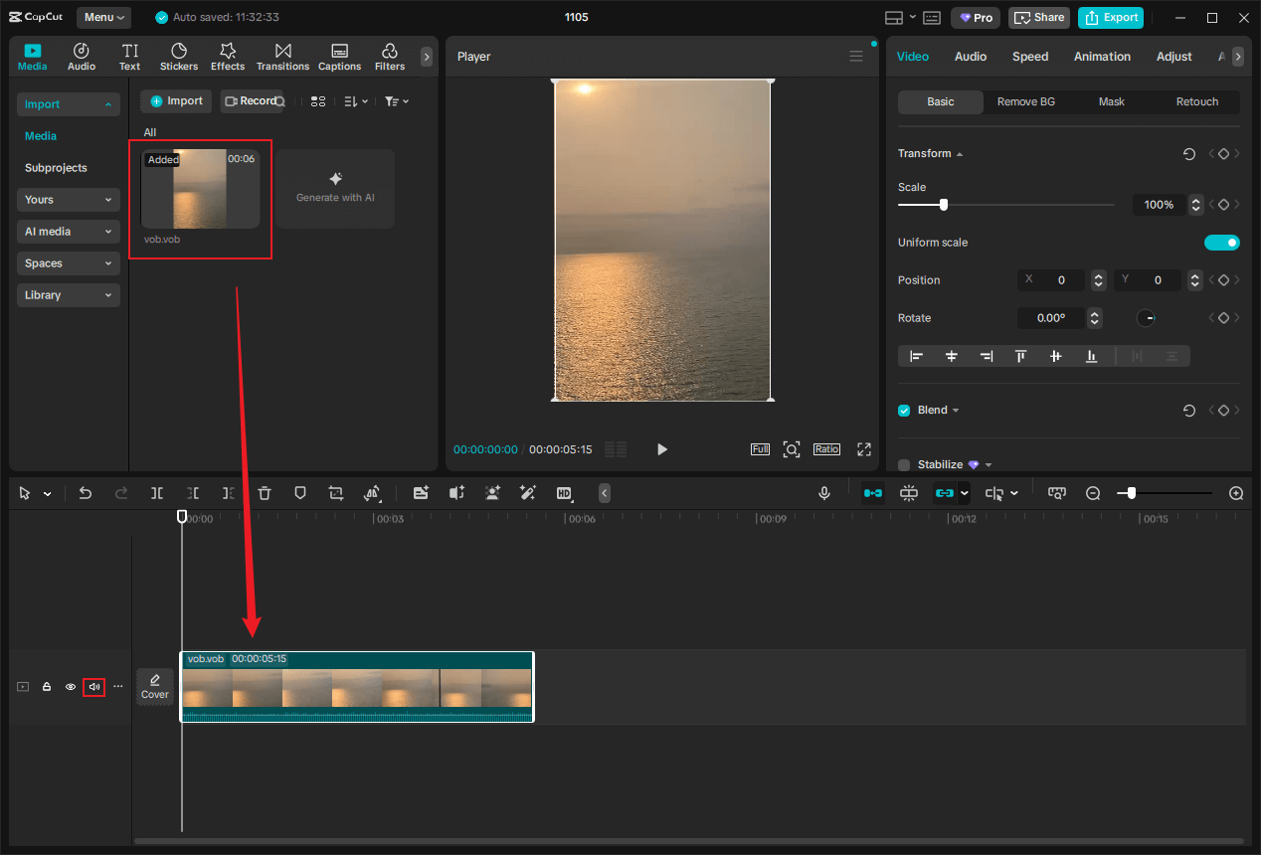The image size is (1261, 855).
Task: Select the Split tool in the timeline toolbar
Action: [x=156, y=492]
